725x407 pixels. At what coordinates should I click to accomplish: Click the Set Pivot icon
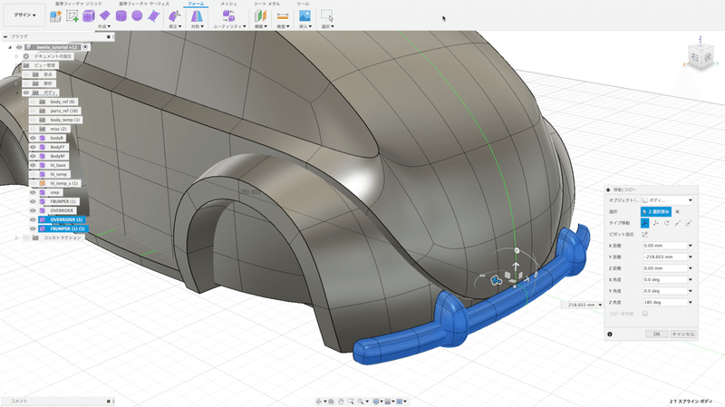coord(644,234)
